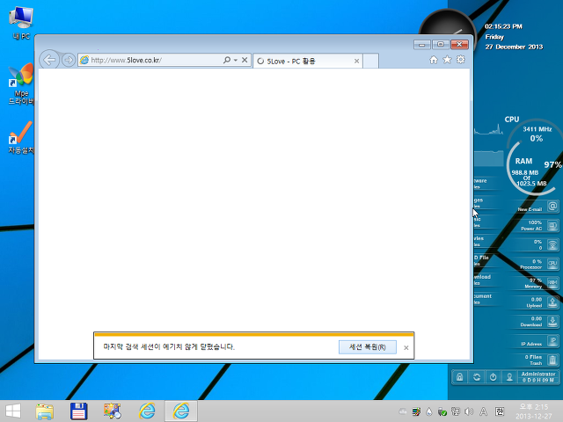The height and width of the screenshot is (422, 563).
Task: Stop page loading with address bar X
Action: 245,60
